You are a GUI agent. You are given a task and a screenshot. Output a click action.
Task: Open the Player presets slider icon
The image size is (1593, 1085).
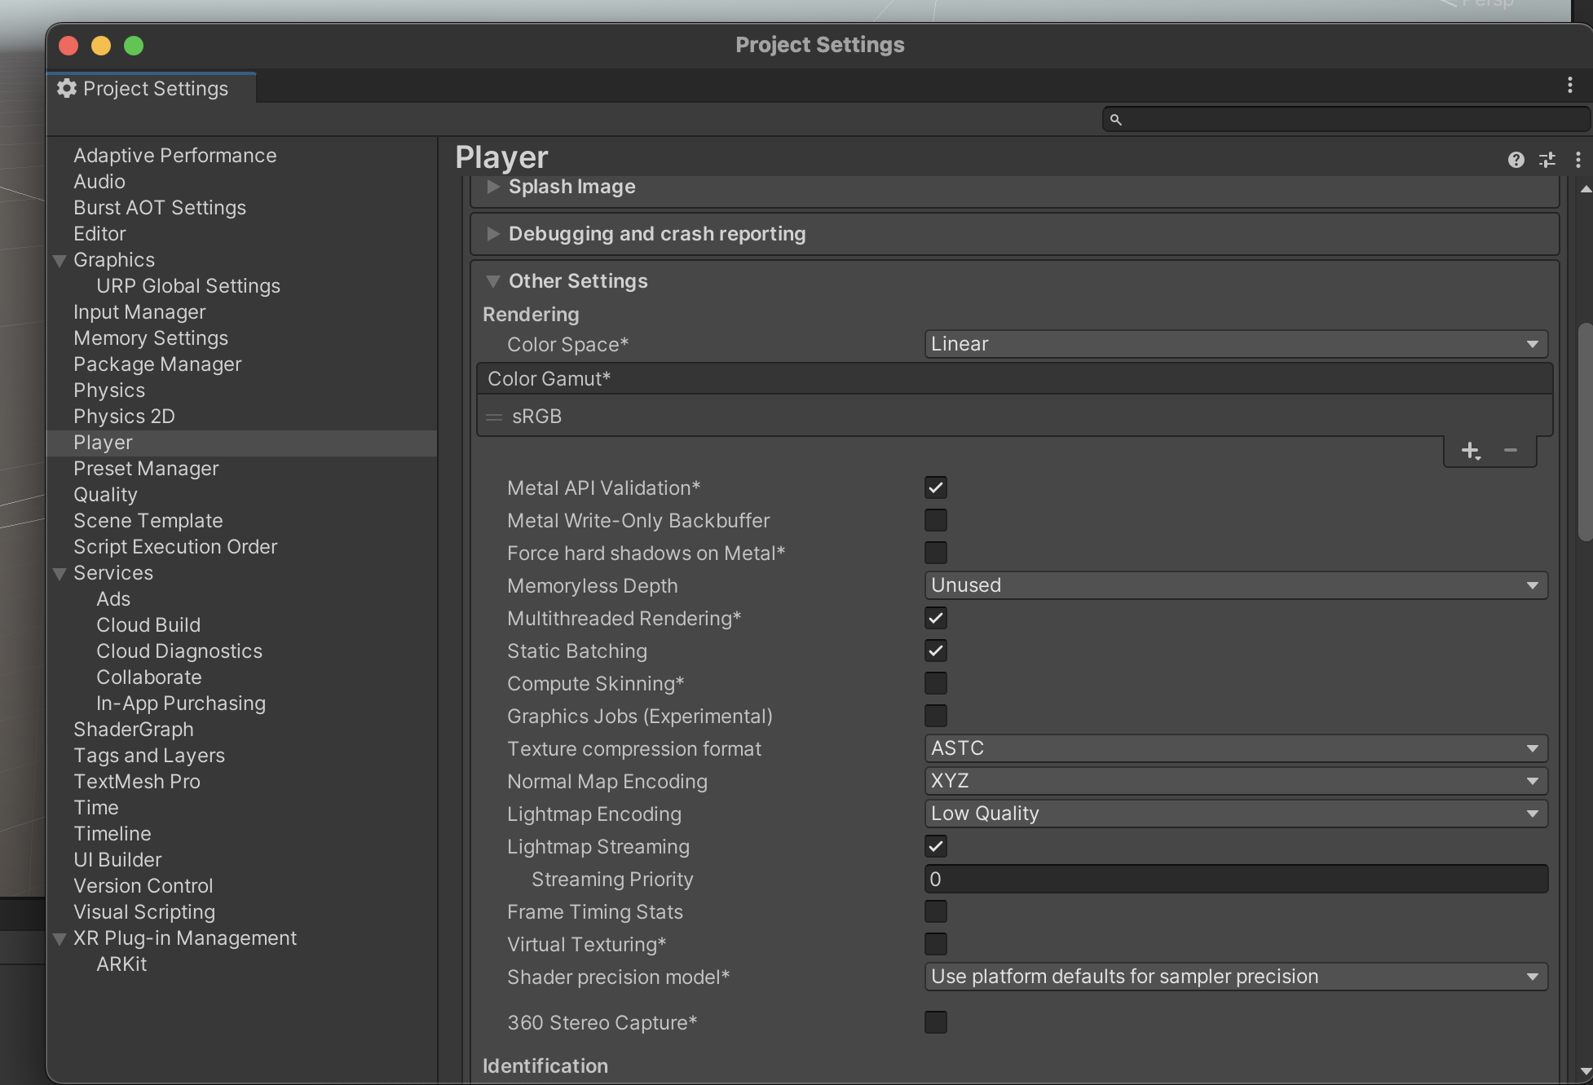[x=1547, y=160]
